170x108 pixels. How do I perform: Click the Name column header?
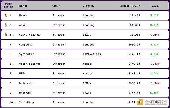pyautogui.click(x=23, y=6)
